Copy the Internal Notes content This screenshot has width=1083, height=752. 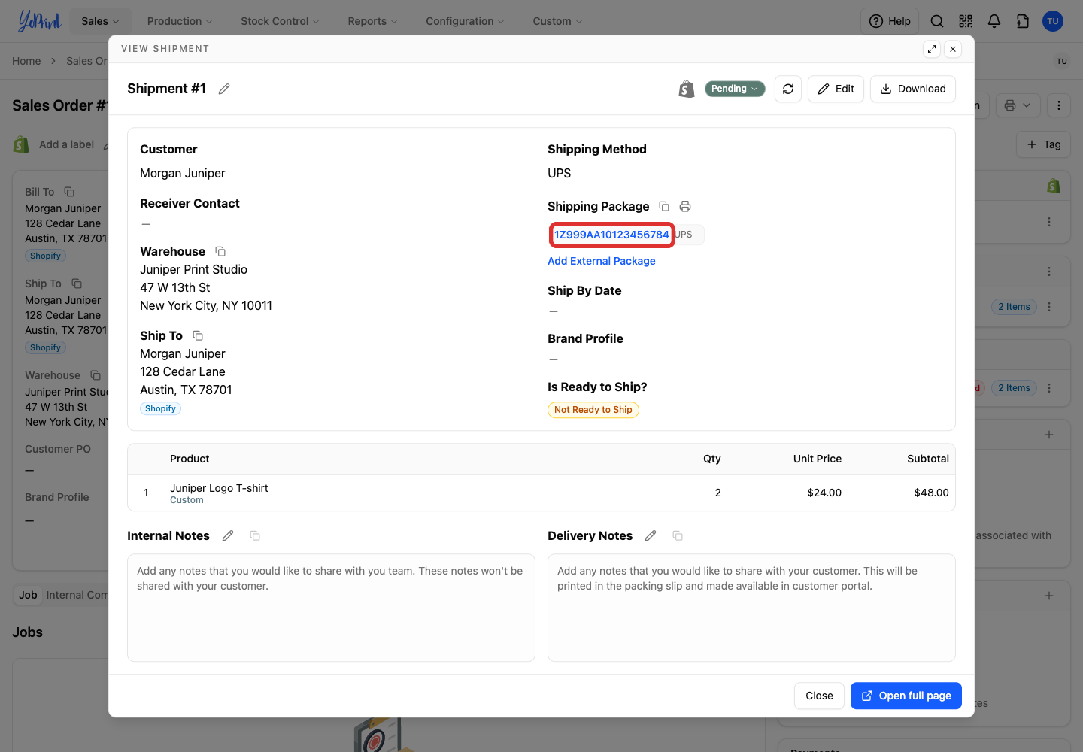[x=255, y=535]
